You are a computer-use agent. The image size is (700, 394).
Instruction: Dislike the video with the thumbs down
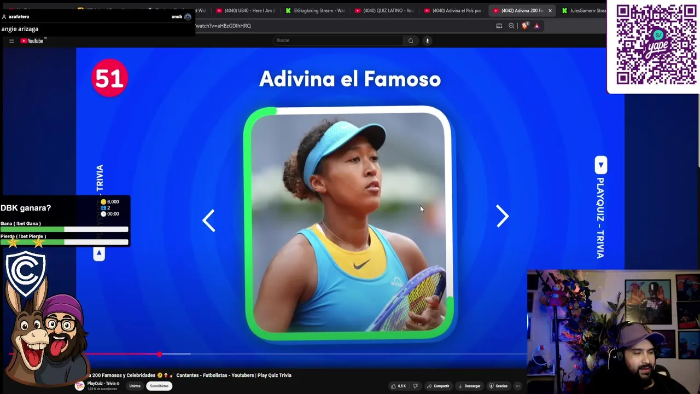click(x=415, y=386)
